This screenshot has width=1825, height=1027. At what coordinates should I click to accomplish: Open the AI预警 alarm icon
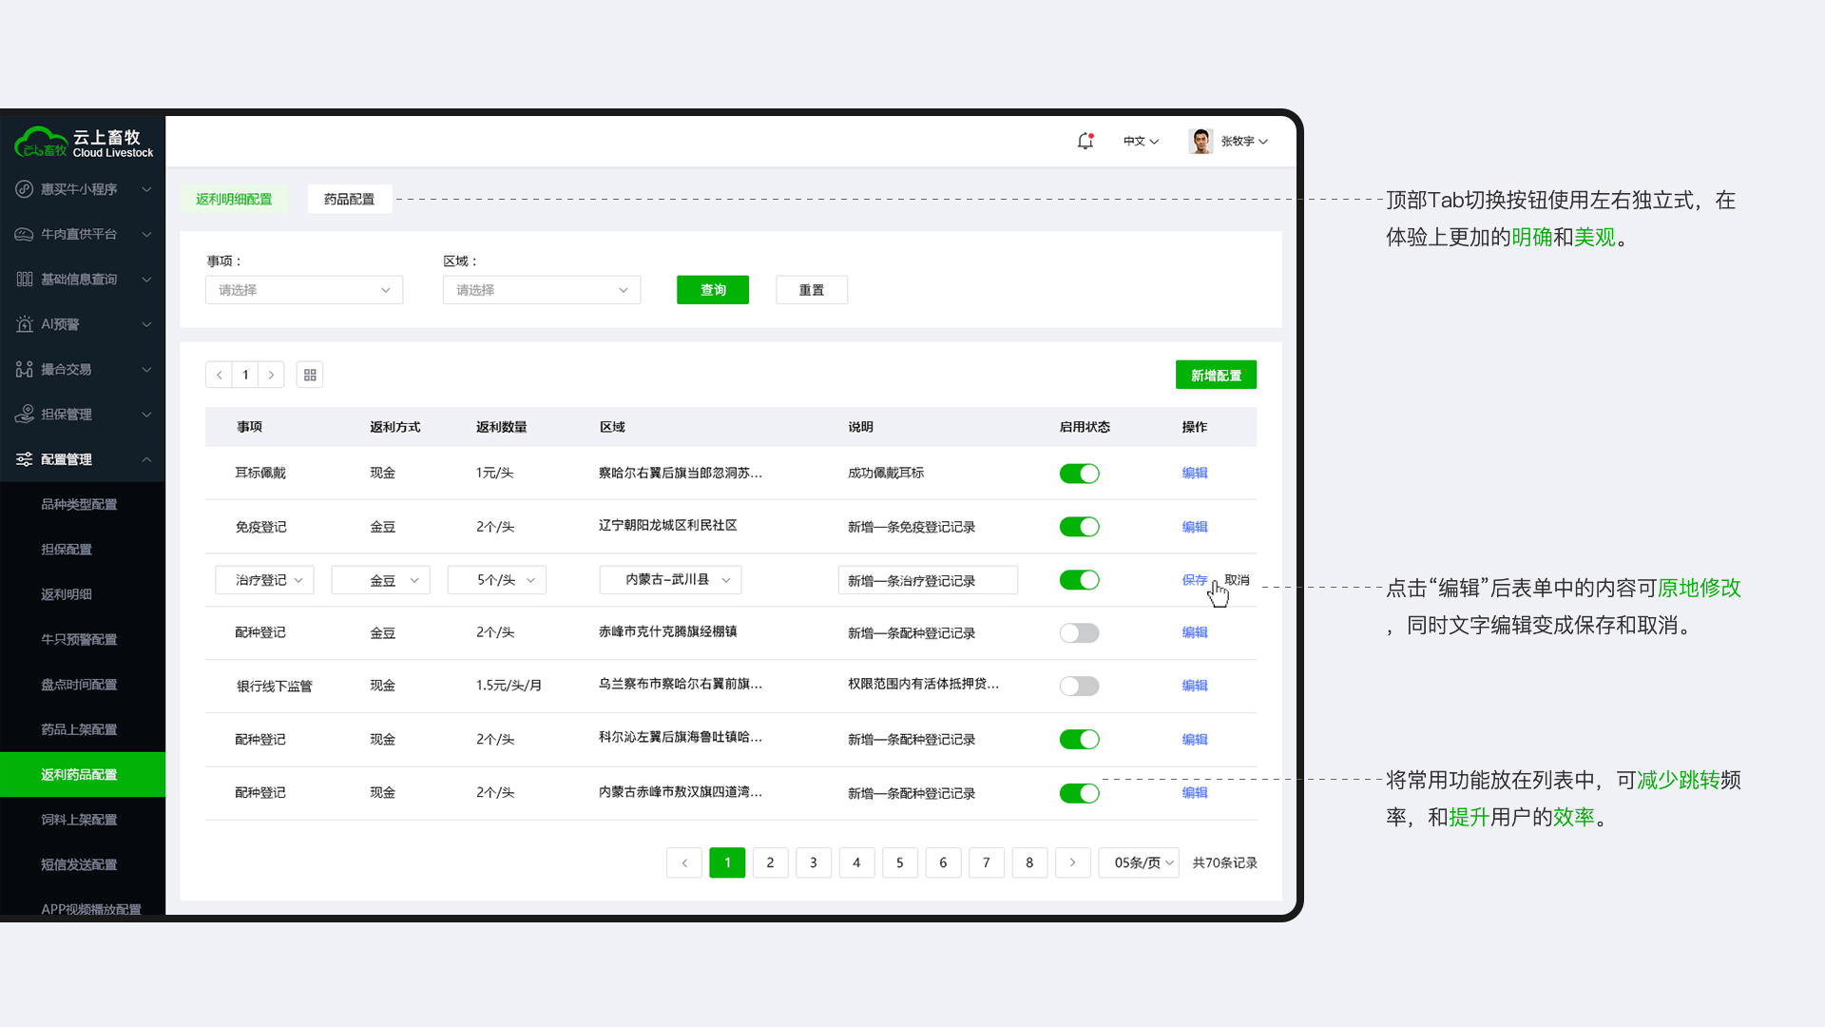pos(24,324)
